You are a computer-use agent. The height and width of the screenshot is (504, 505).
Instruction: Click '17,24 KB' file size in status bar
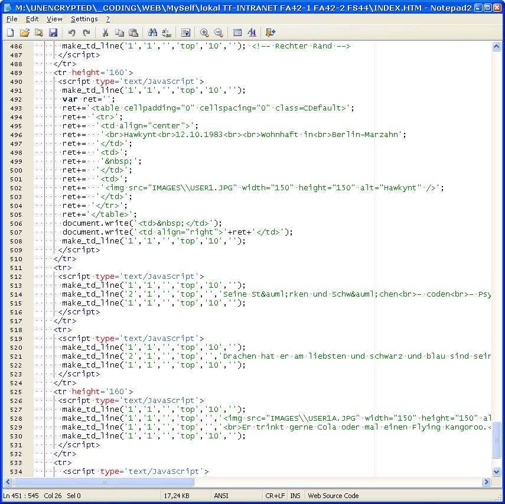(177, 496)
